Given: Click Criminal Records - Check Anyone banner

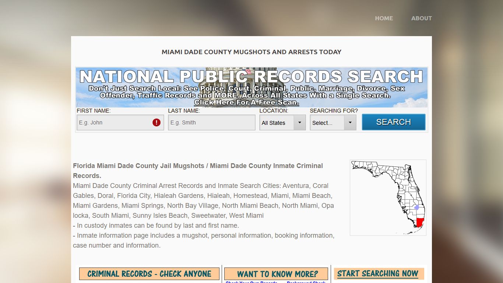Looking at the screenshot, I should pos(149,274).
